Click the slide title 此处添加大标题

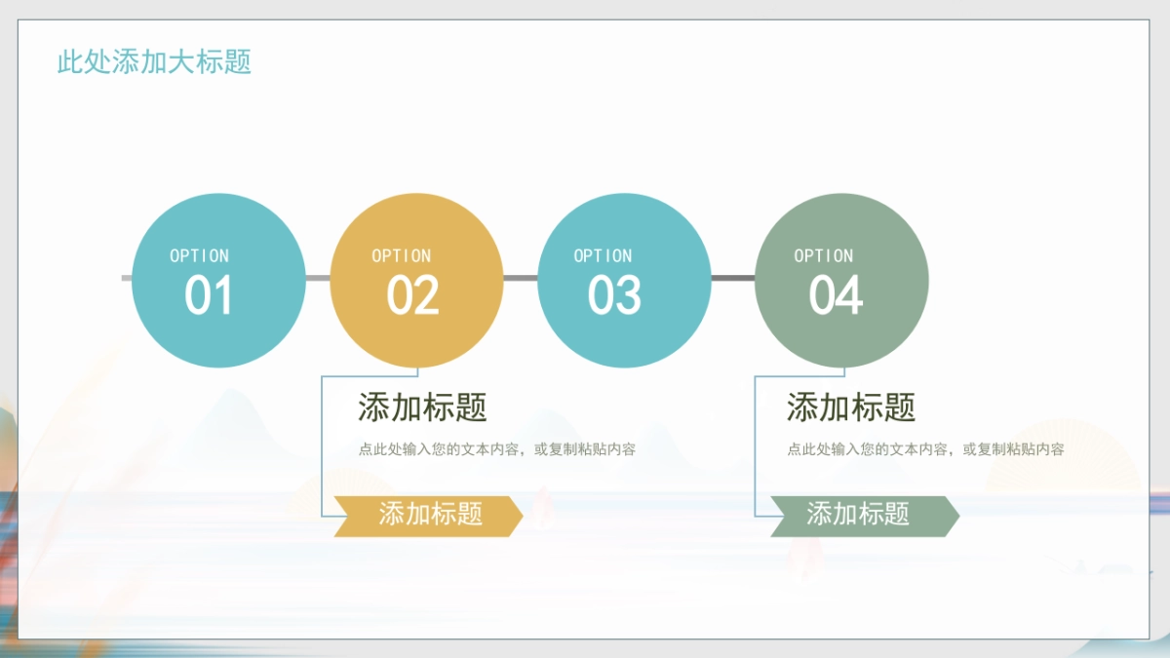pyautogui.click(x=155, y=63)
